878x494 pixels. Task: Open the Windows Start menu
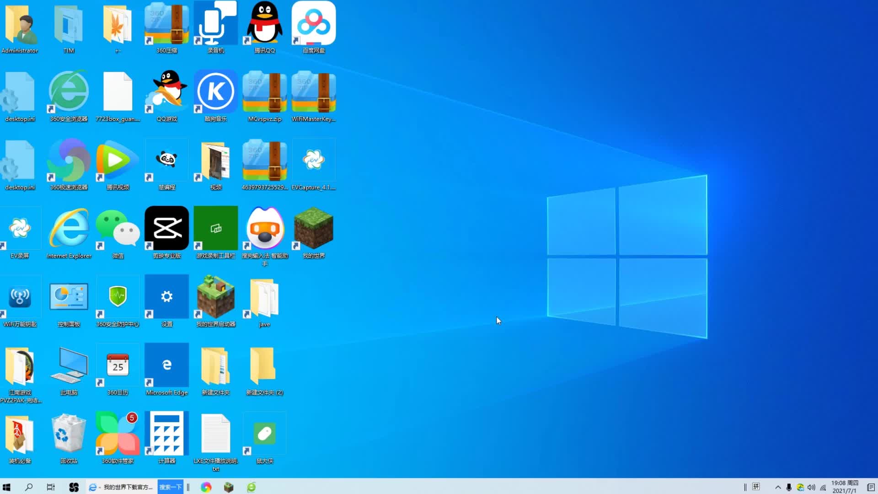6,487
